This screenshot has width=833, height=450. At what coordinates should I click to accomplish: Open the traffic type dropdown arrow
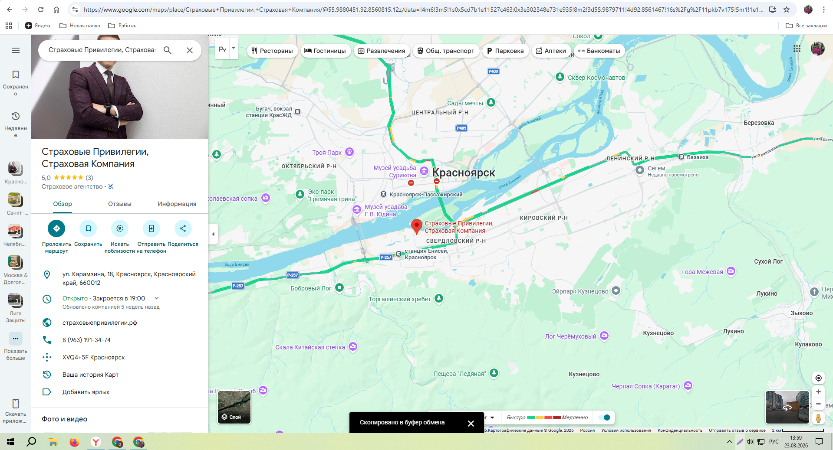pos(492,417)
